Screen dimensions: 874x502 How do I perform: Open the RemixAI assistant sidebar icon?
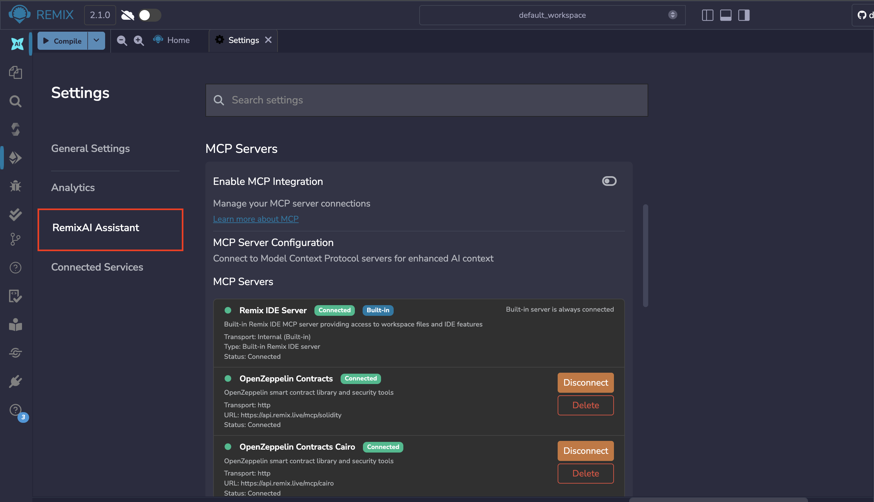[17, 44]
